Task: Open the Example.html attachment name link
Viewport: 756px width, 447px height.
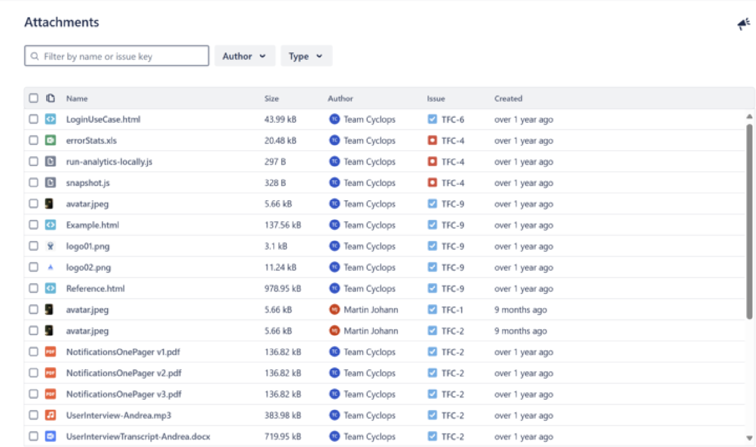Action: coord(92,225)
